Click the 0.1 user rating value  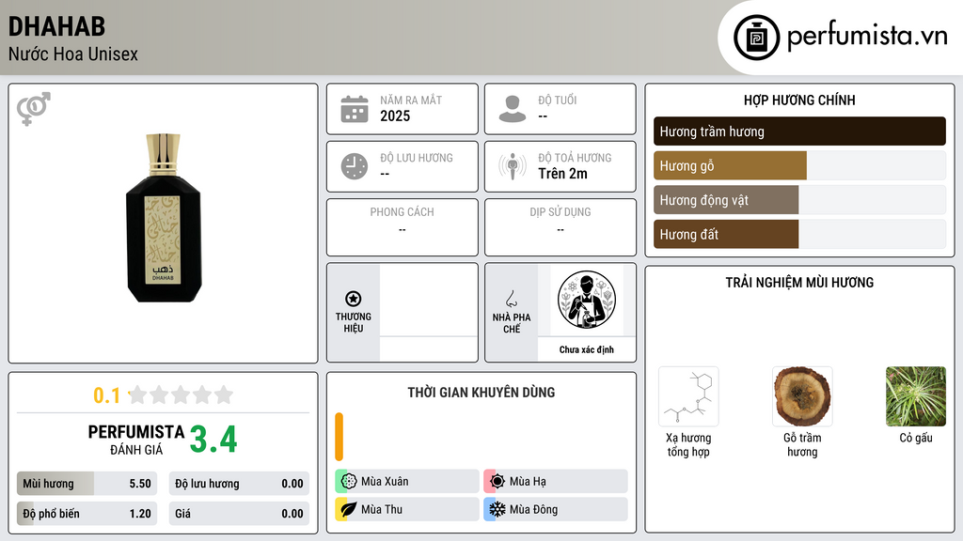[106, 395]
